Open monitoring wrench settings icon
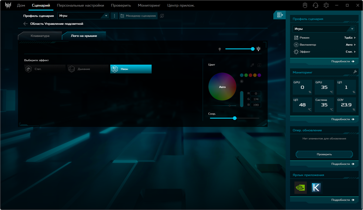Image resolution: width=363 pixels, height=210 pixels. pos(355,72)
